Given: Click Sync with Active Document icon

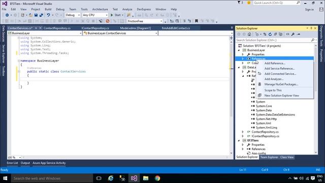Looking at the screenshot, I should [x=265, y=34].
